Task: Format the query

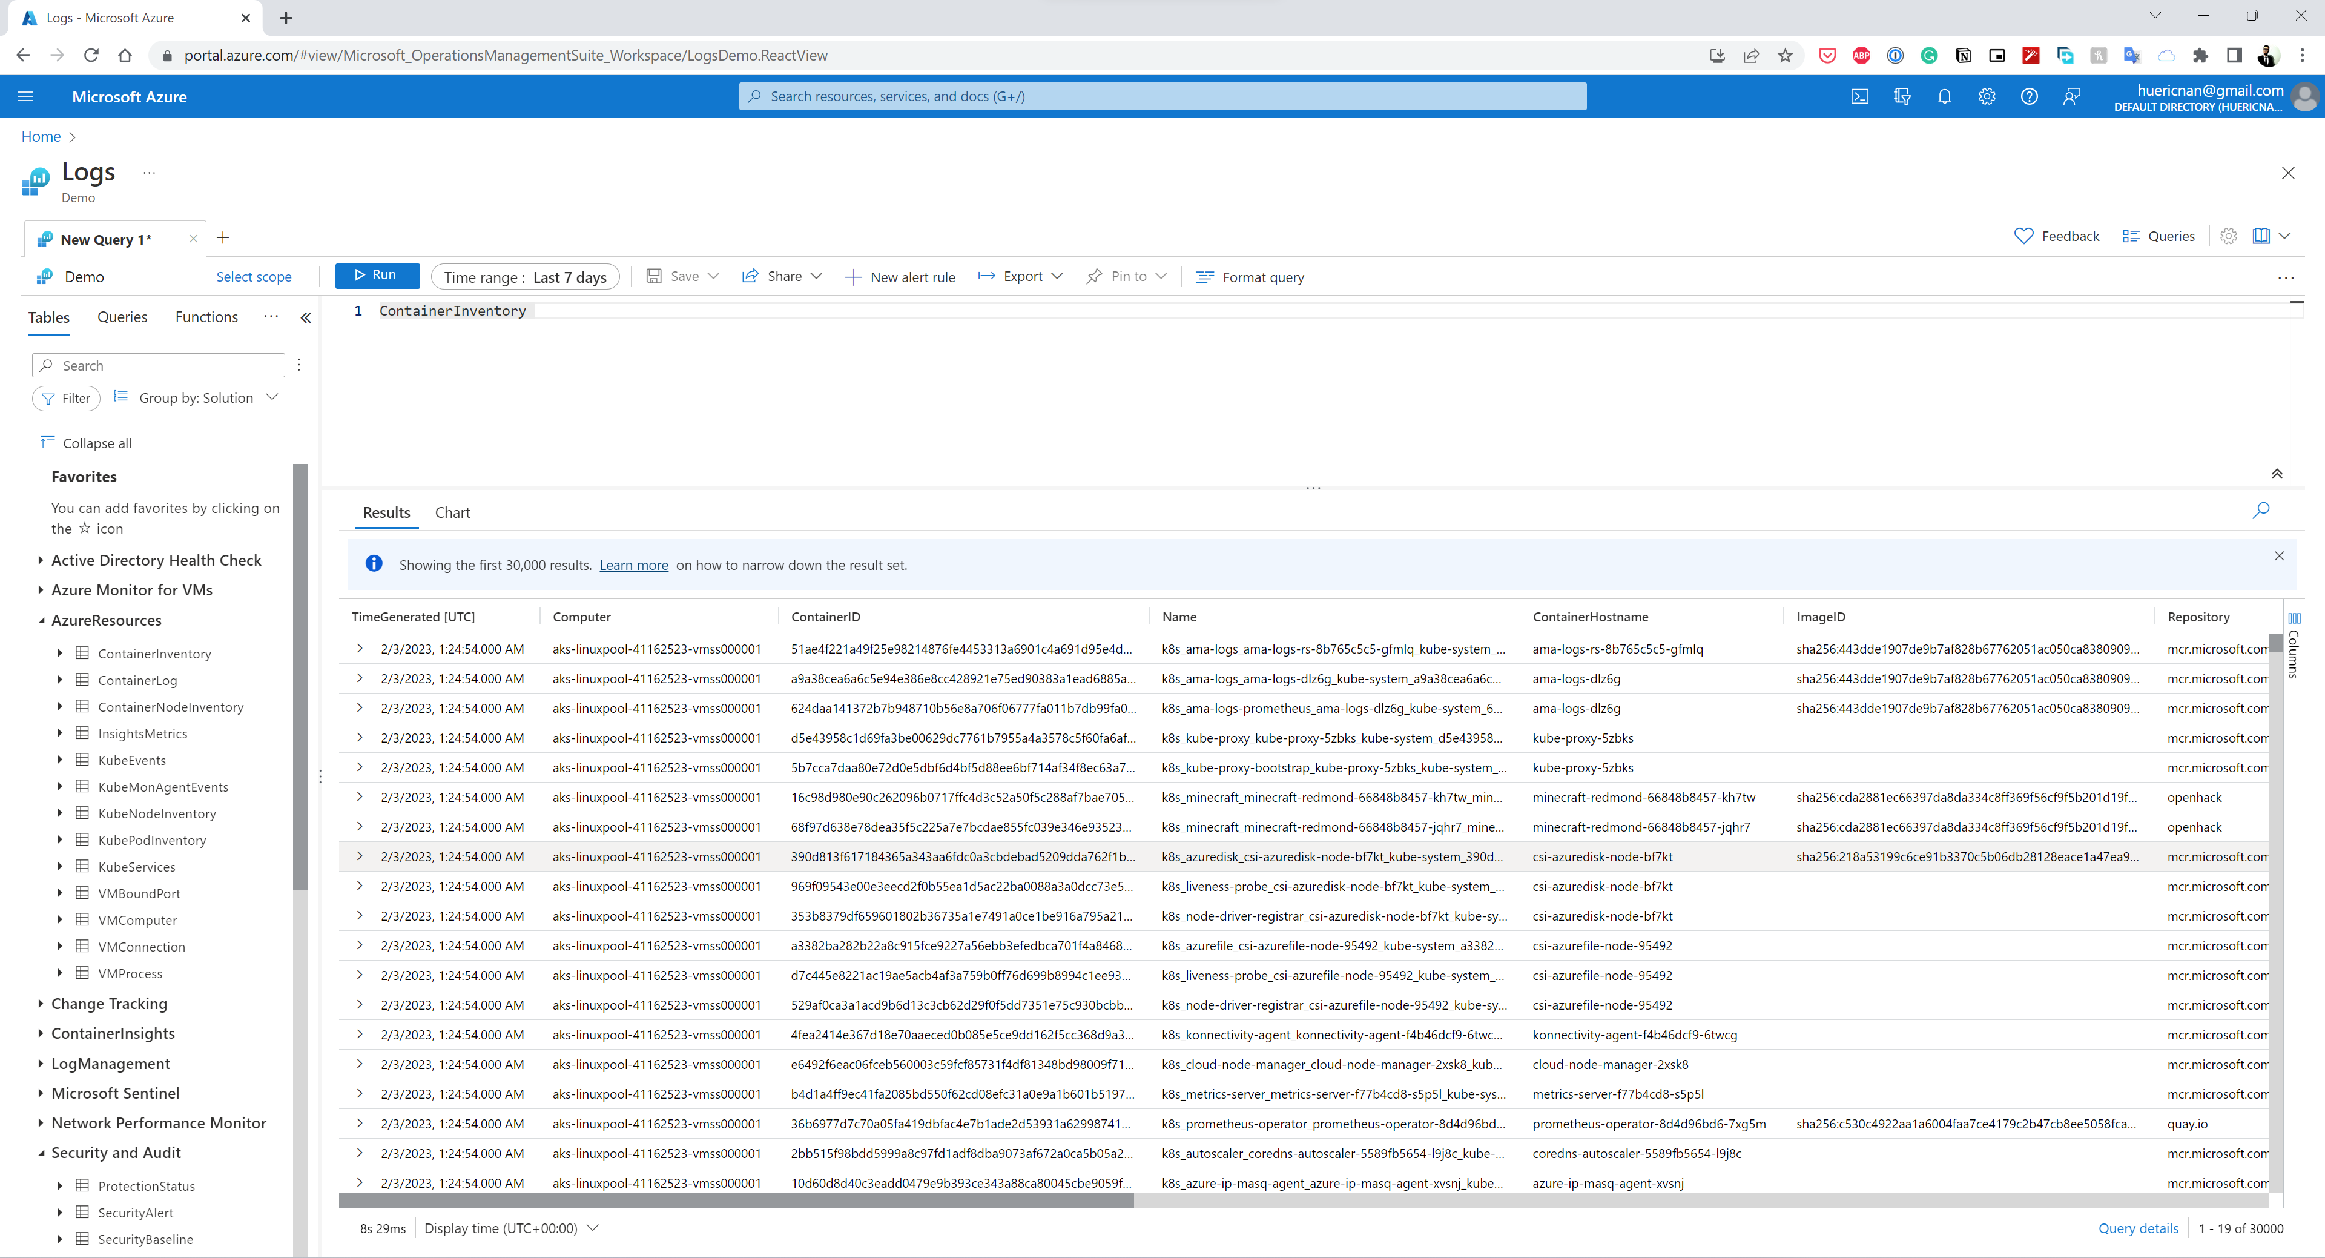Action: [1250, 277]
